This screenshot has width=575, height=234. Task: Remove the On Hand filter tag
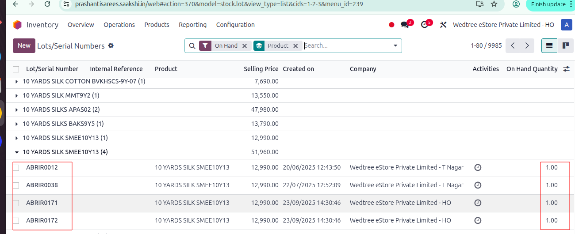244,45
